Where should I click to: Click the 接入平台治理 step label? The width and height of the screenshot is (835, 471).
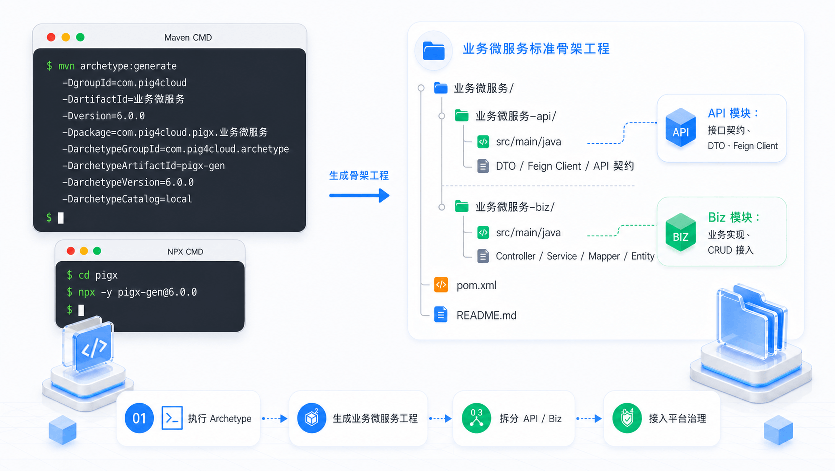pyautogui.click(x=677, y=419)
